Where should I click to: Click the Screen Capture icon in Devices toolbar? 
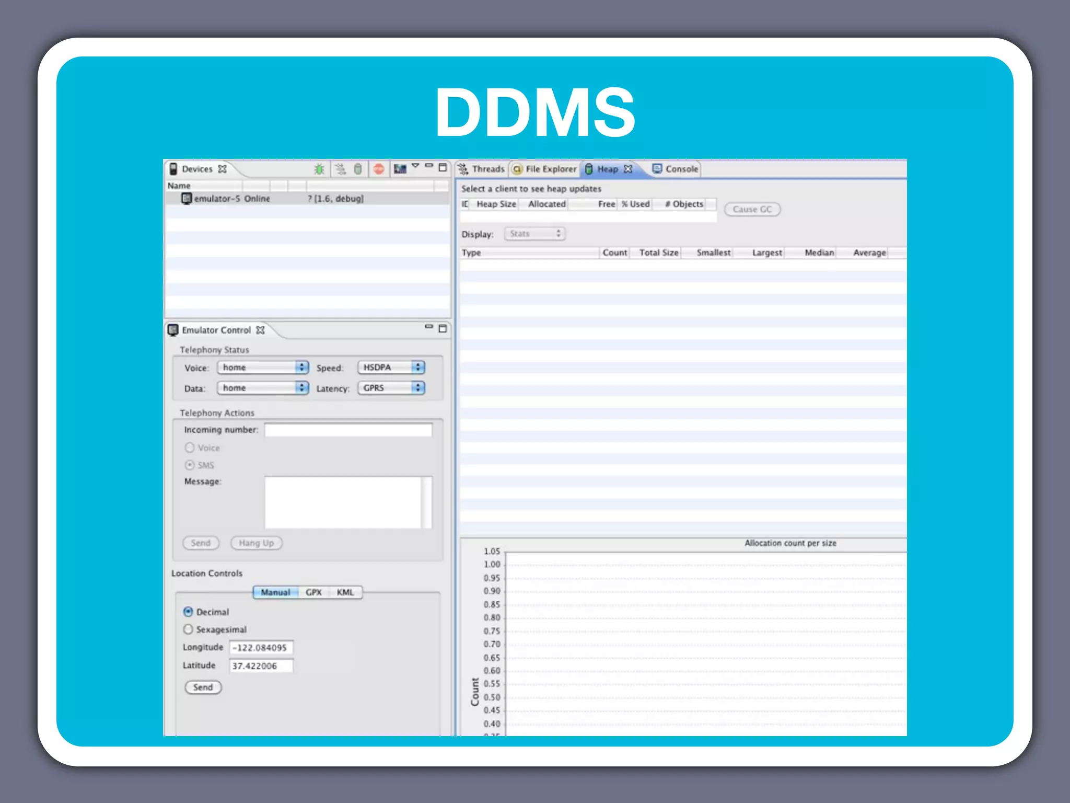pyautogui.click(x=400, y=169)
